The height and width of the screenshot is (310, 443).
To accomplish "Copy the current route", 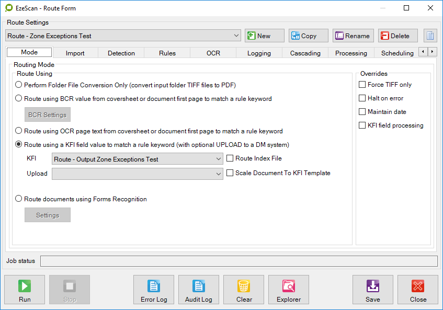I will click(308, 36).
